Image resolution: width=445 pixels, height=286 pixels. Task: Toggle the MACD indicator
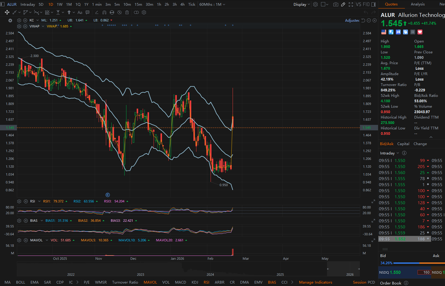click(x=181, y=282)
